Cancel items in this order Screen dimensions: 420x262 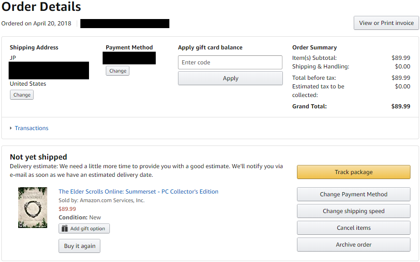click(x=354, y=228)
